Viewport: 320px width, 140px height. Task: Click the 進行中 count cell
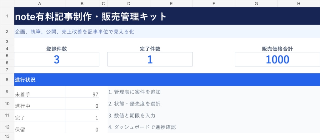pos(82,104)
